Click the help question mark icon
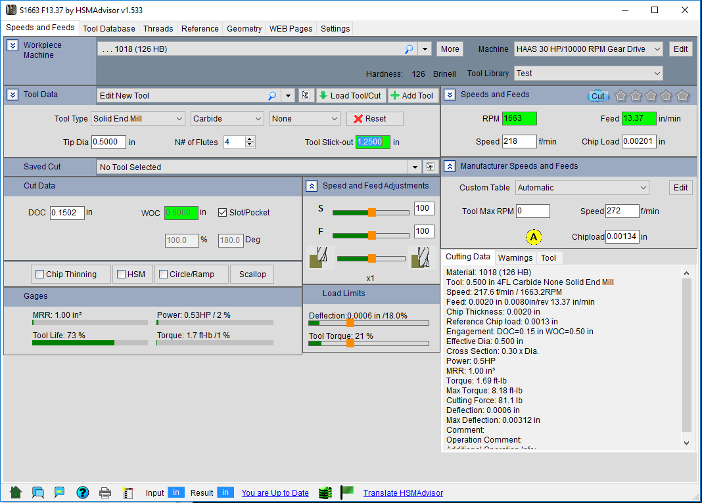This screenshot has height=503, width=702. click(82, 492)
